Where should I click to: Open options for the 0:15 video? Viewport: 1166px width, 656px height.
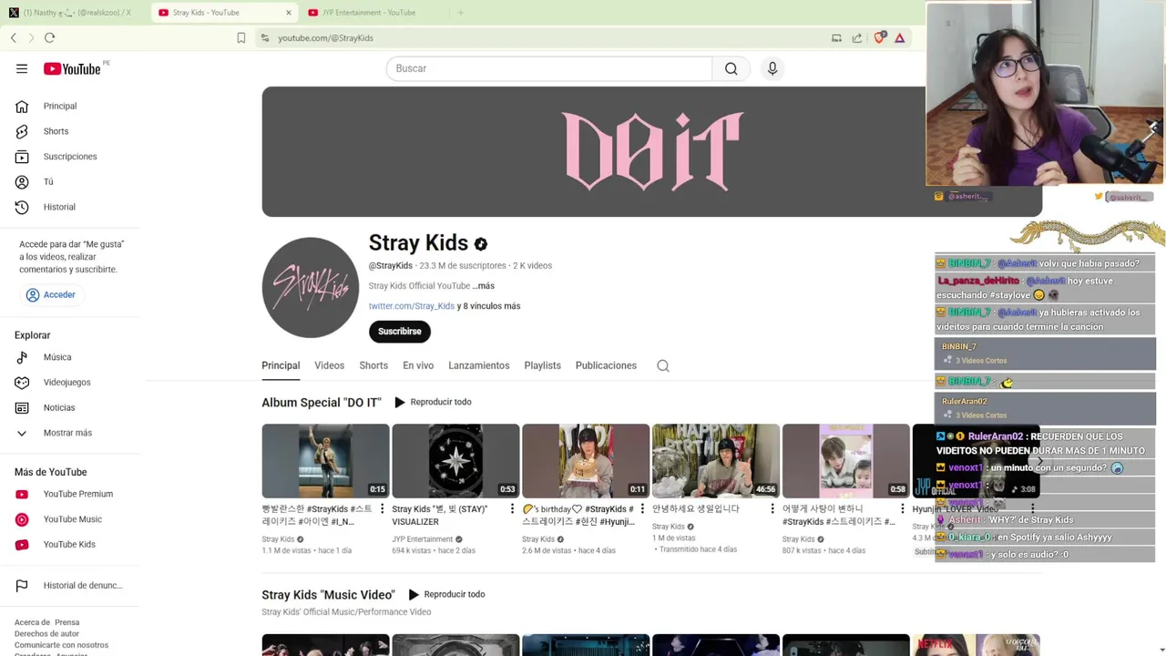(382, 509)
